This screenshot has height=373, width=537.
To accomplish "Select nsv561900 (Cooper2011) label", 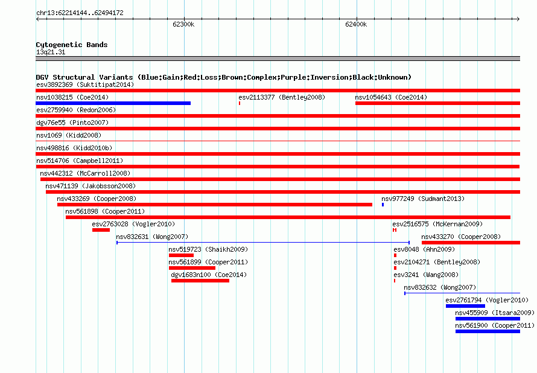I will [x=495, y=325].
